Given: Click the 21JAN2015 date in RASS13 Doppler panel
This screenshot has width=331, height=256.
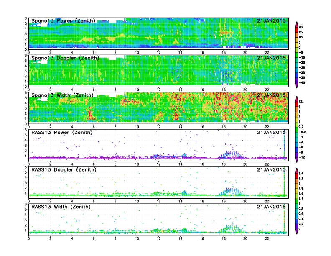Looking at the screenshot, I should click(271, 169).
